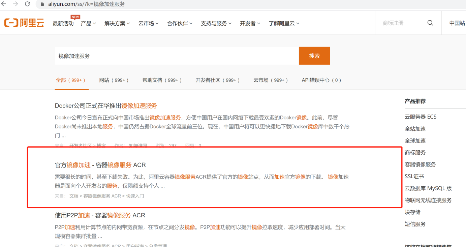Click the 产品推荐 sidebar heading
Viewport: 466px width, 247px height.
(x=415, y=101)
